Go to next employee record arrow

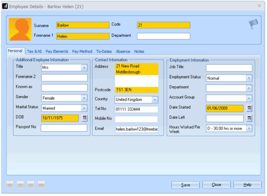[x=31, y=185]
